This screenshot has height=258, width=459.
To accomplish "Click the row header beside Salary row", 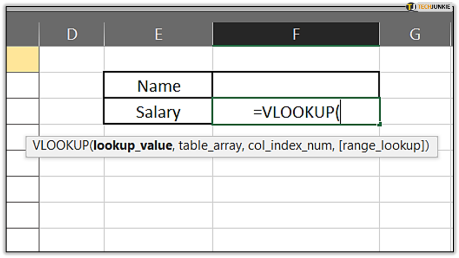I will click(x=22, y=111).
